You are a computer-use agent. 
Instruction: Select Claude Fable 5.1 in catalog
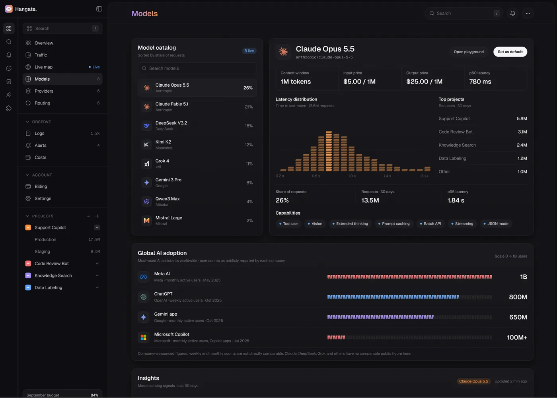click(x=197, y=107)
